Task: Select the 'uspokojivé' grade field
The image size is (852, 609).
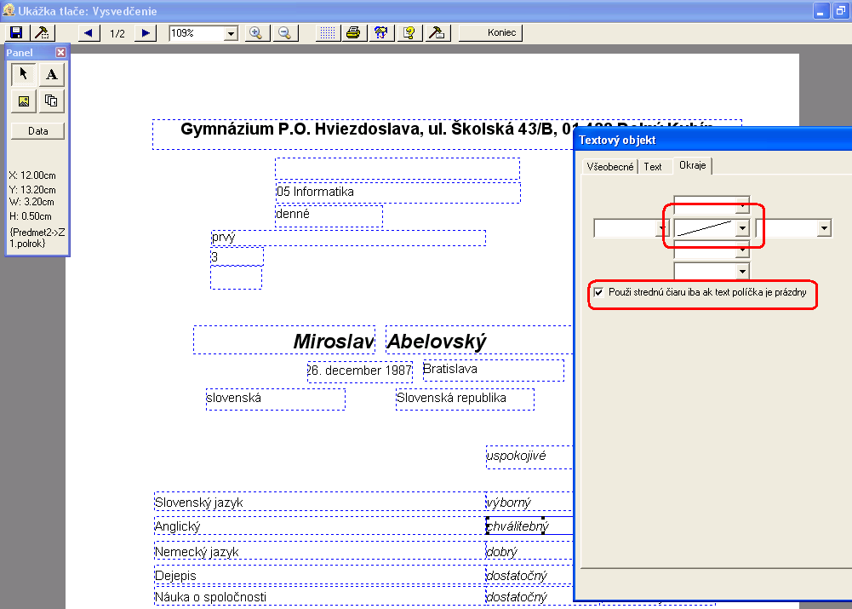Action: (529, 457)
